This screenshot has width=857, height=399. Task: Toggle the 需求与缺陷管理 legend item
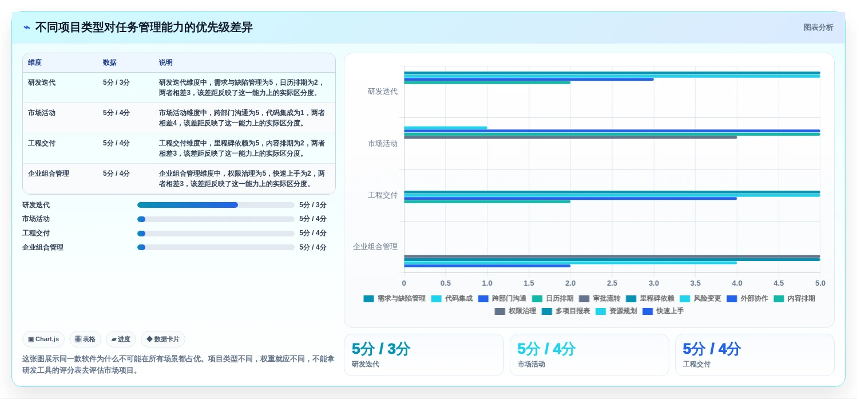(394, 298)
